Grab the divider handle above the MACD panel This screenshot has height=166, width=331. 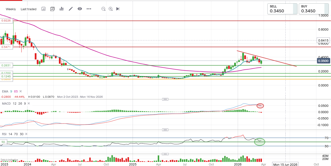coord(165,99)
